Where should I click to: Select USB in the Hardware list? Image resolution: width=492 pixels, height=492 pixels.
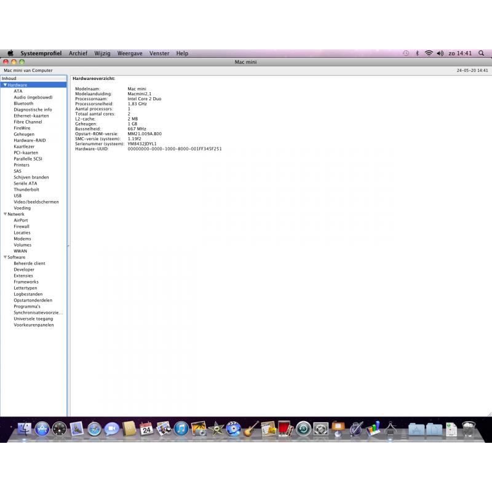click(18, 196)
